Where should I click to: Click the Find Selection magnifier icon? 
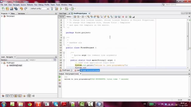pos(88,17)
